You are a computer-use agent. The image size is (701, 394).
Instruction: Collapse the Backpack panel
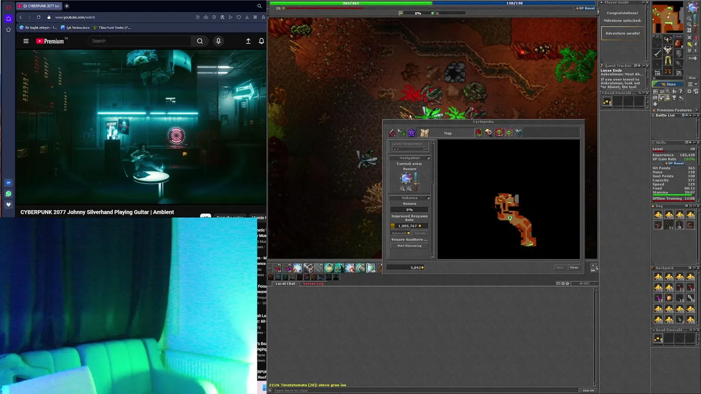pyautogui.click(x=694, y=268)
